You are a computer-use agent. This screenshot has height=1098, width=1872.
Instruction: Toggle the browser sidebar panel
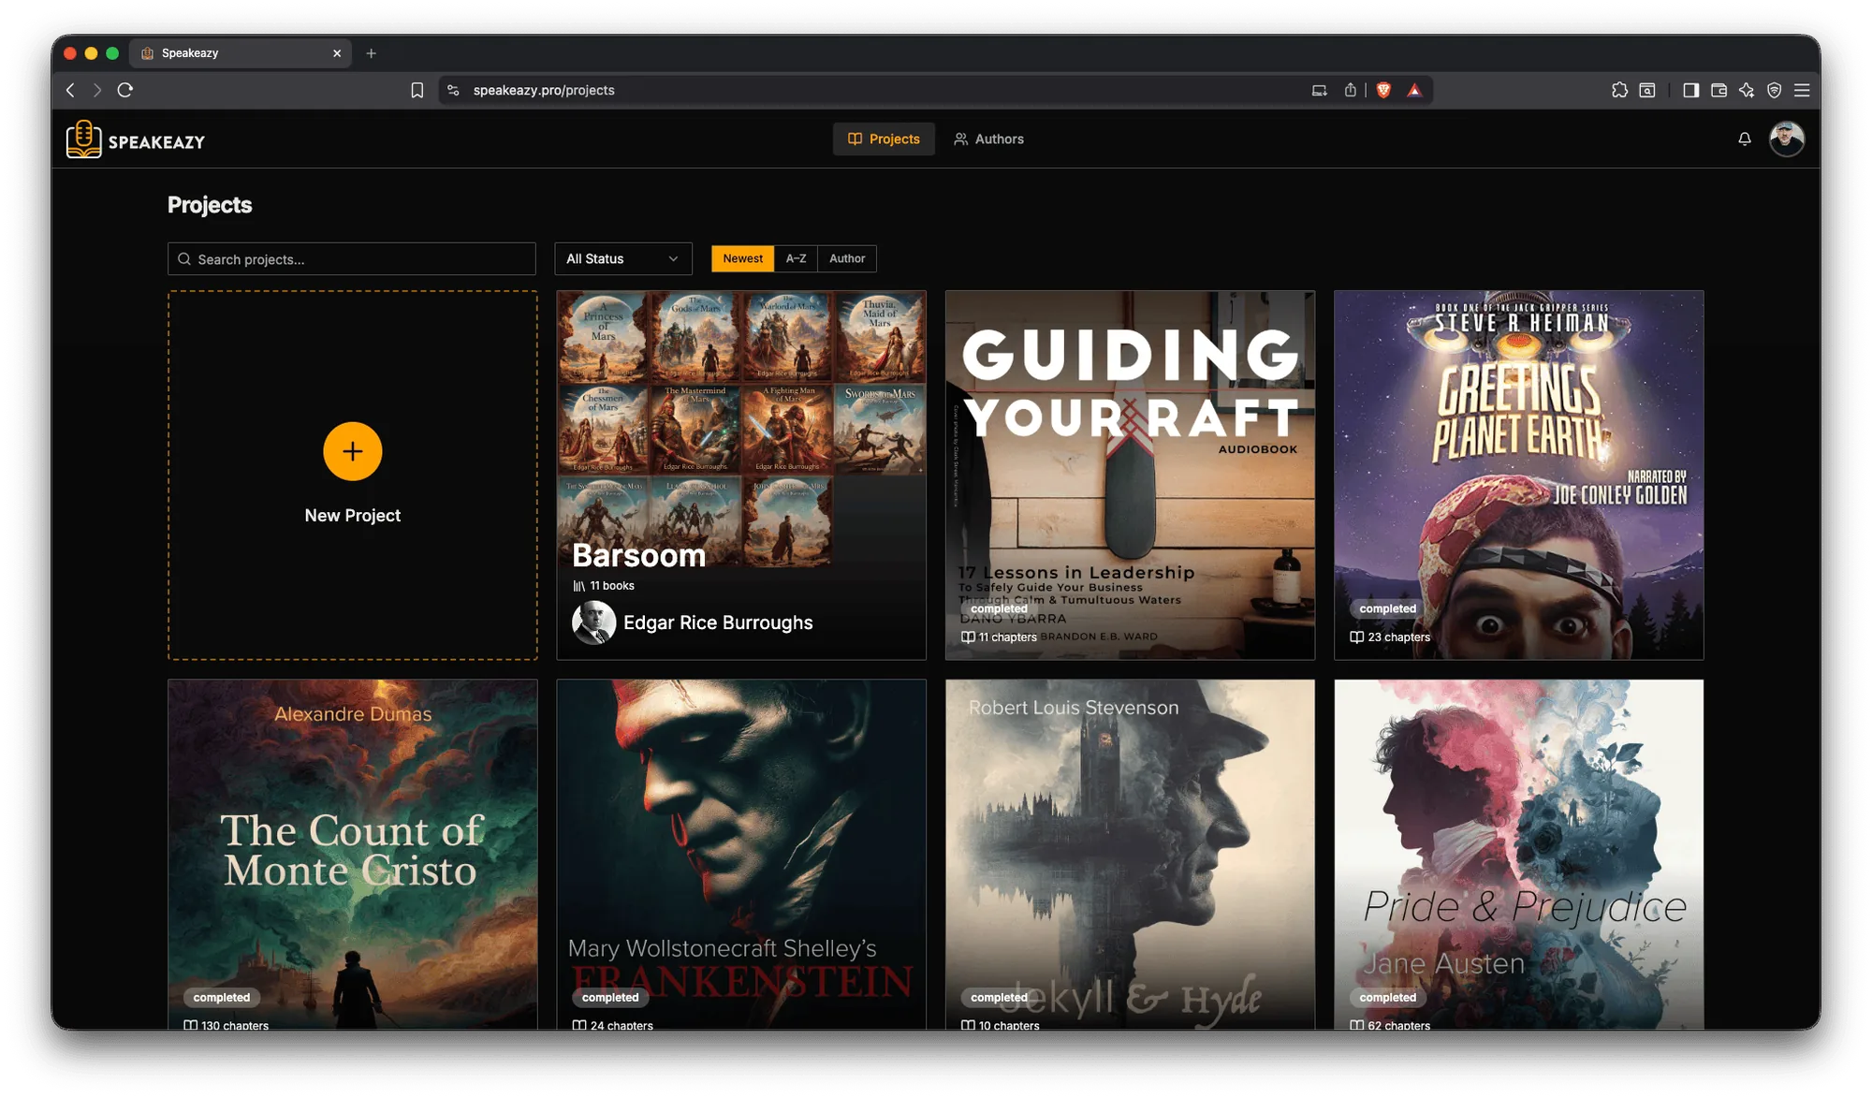pyautogui.click(x=1690, y=90)
